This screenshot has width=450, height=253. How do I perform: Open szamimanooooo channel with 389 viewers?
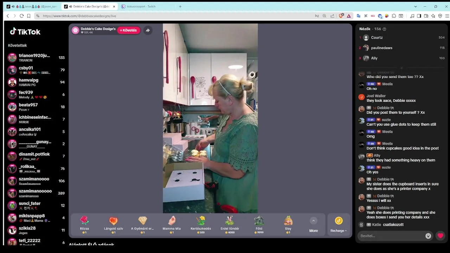37,193
